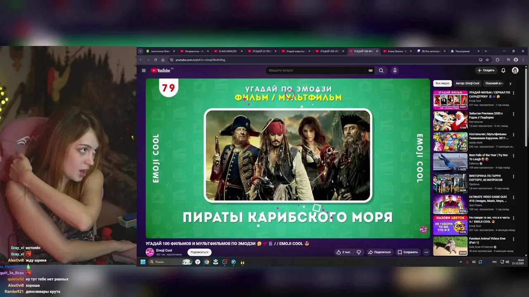Reload the page in Chrome
This screenshot has width=529, height=297.
coord(155,60)
